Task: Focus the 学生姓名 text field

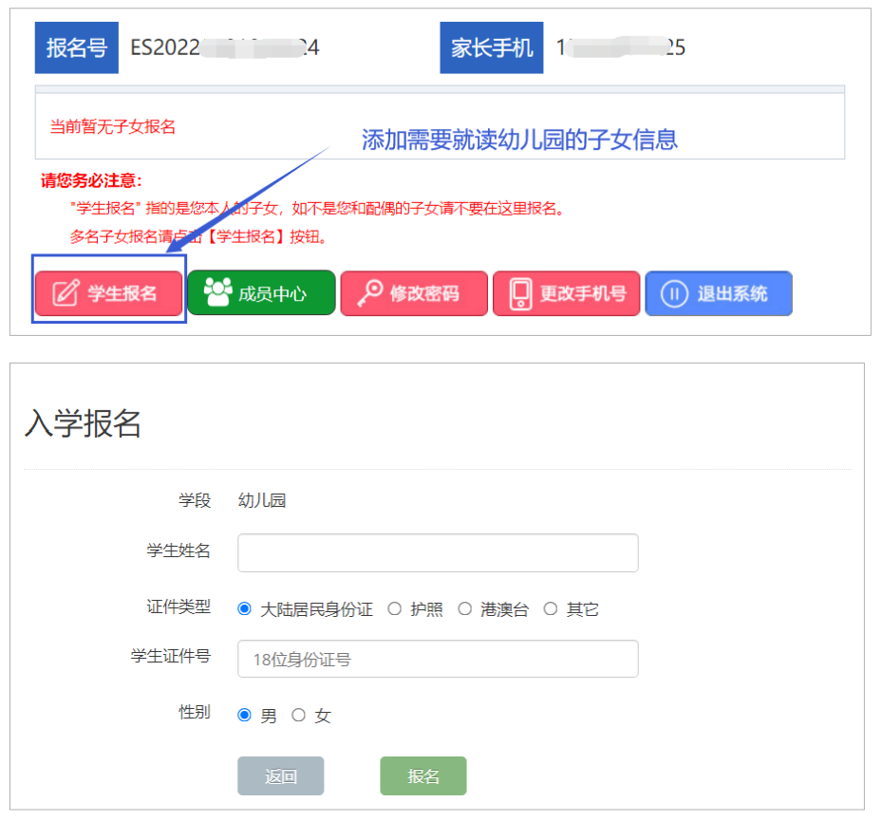Action: pyautogui.click(x=438, y=552)
